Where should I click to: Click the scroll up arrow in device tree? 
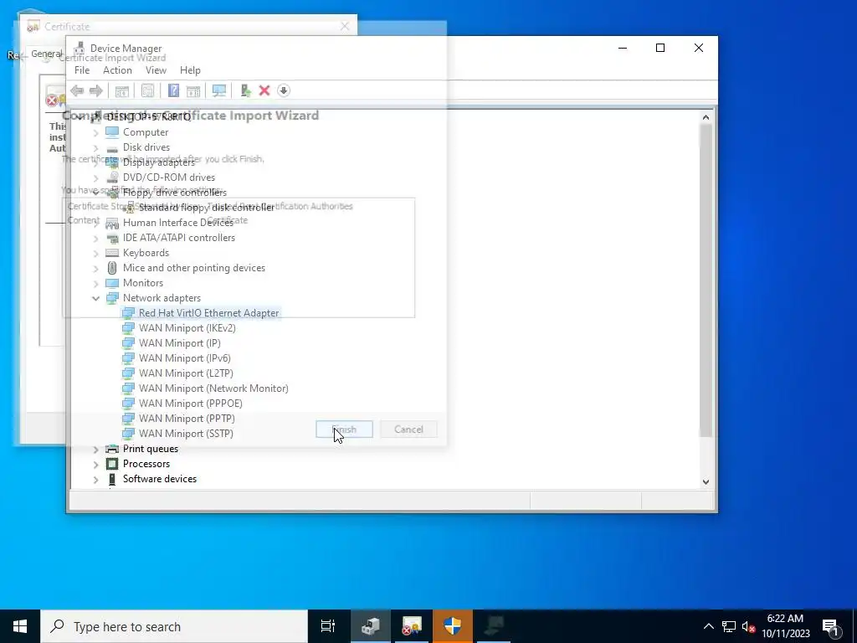point(706,117)
